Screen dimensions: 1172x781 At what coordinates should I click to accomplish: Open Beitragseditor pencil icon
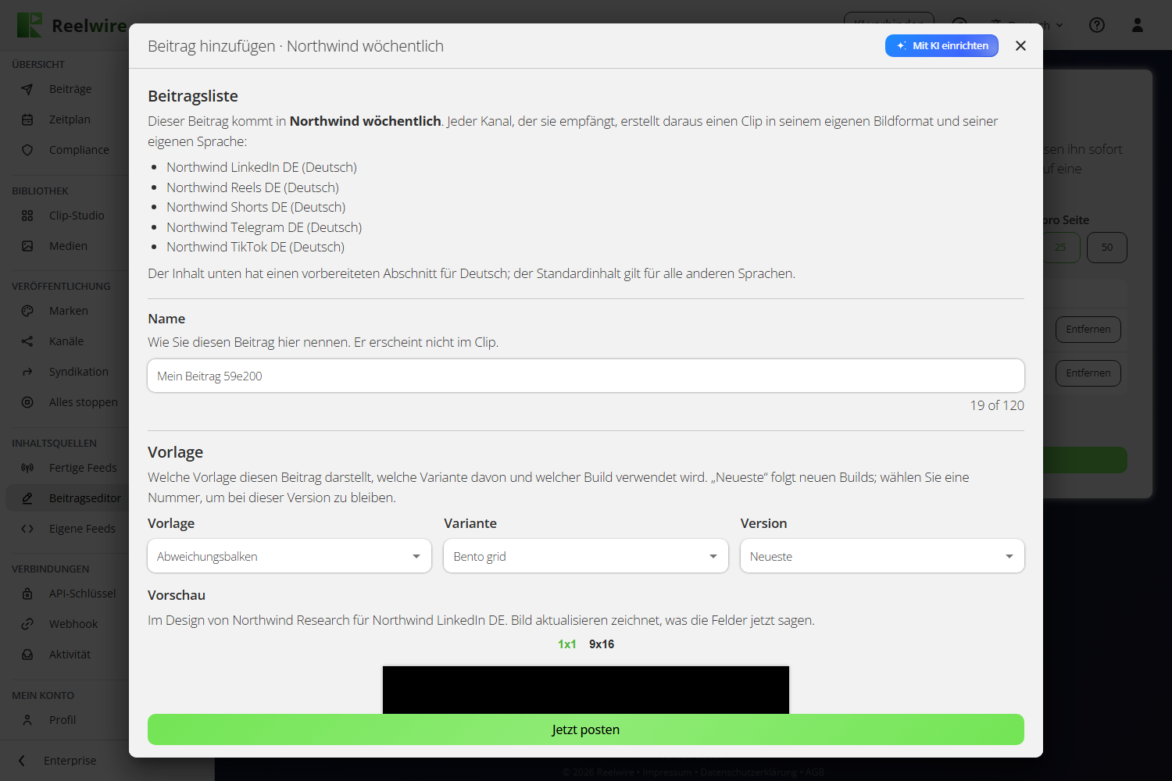click(x=27, y=498)
